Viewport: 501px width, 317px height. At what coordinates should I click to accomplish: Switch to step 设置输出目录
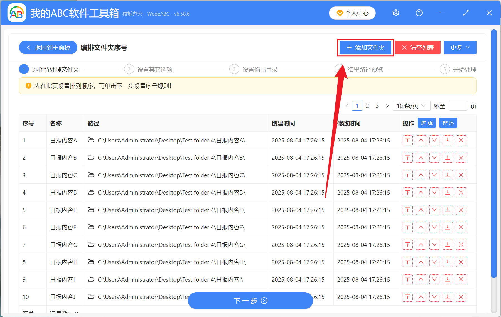tap(259, 69)
